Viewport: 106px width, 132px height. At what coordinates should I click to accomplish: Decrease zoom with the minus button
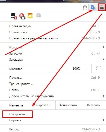coord(67,69)
